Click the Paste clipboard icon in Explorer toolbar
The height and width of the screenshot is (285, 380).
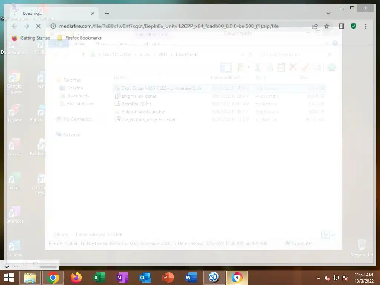281,68
